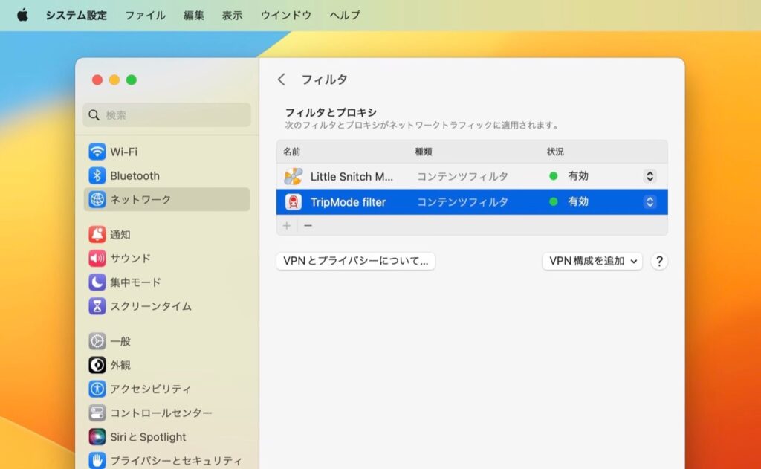Add a new filter with the plus button
This screenshot has width=761, height=469.
(x=286, y=225)
